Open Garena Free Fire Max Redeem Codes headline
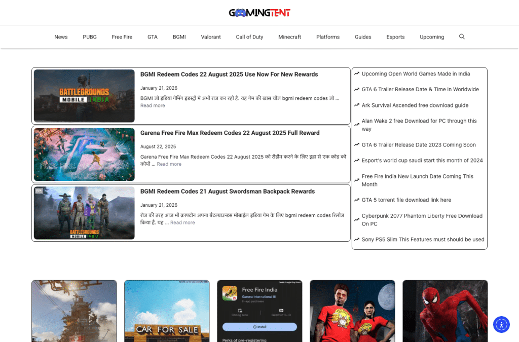Screen dimensions: 519x342 coord(230,133)
